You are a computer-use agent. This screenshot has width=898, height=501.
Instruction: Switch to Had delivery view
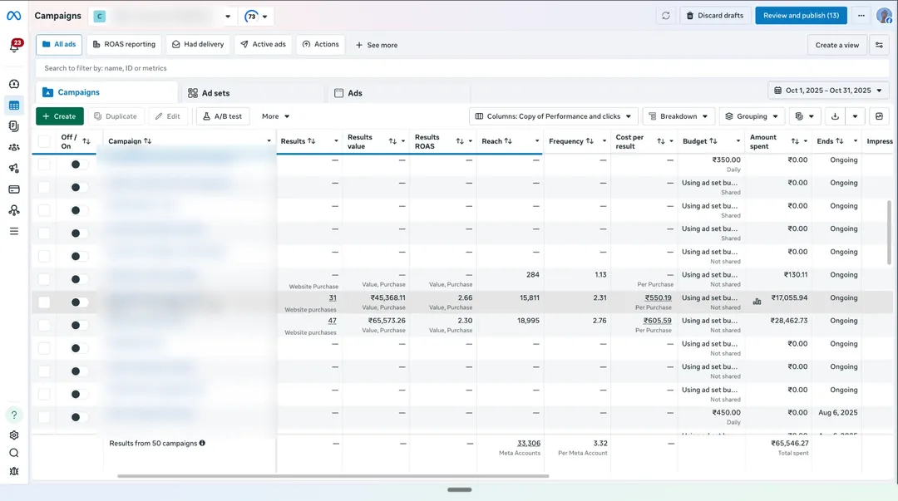coord(198,45)
